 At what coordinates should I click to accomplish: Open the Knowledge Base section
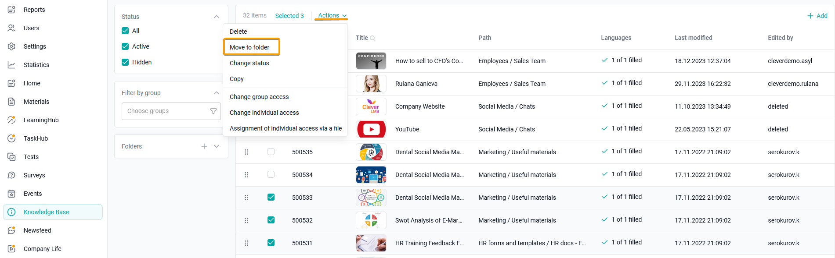(x=53, y=212)
